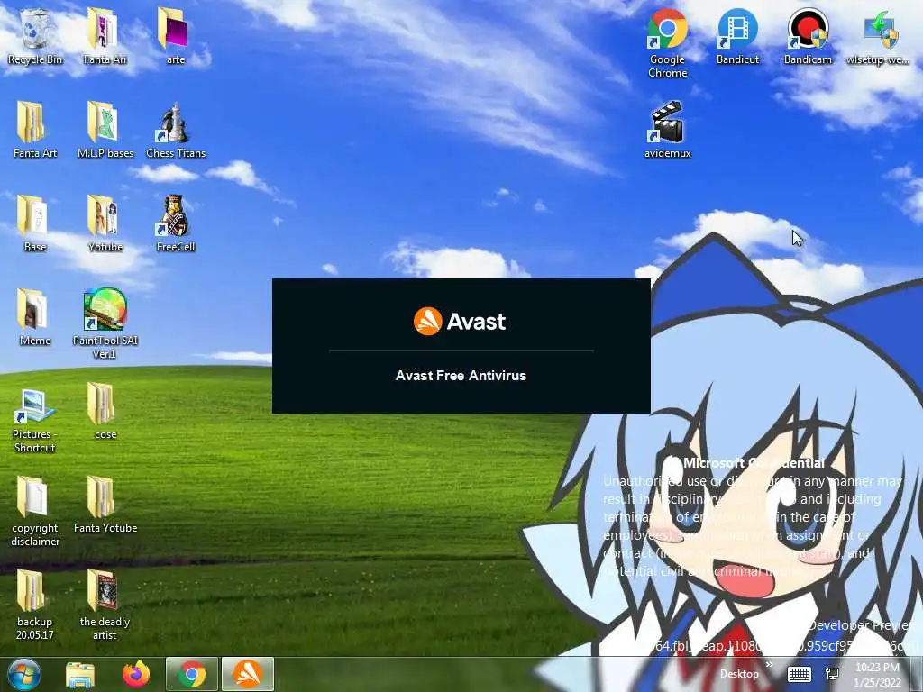Open the network tray icon
The image size is (923, 692).
pyautogui.click(x=832, y=674)
